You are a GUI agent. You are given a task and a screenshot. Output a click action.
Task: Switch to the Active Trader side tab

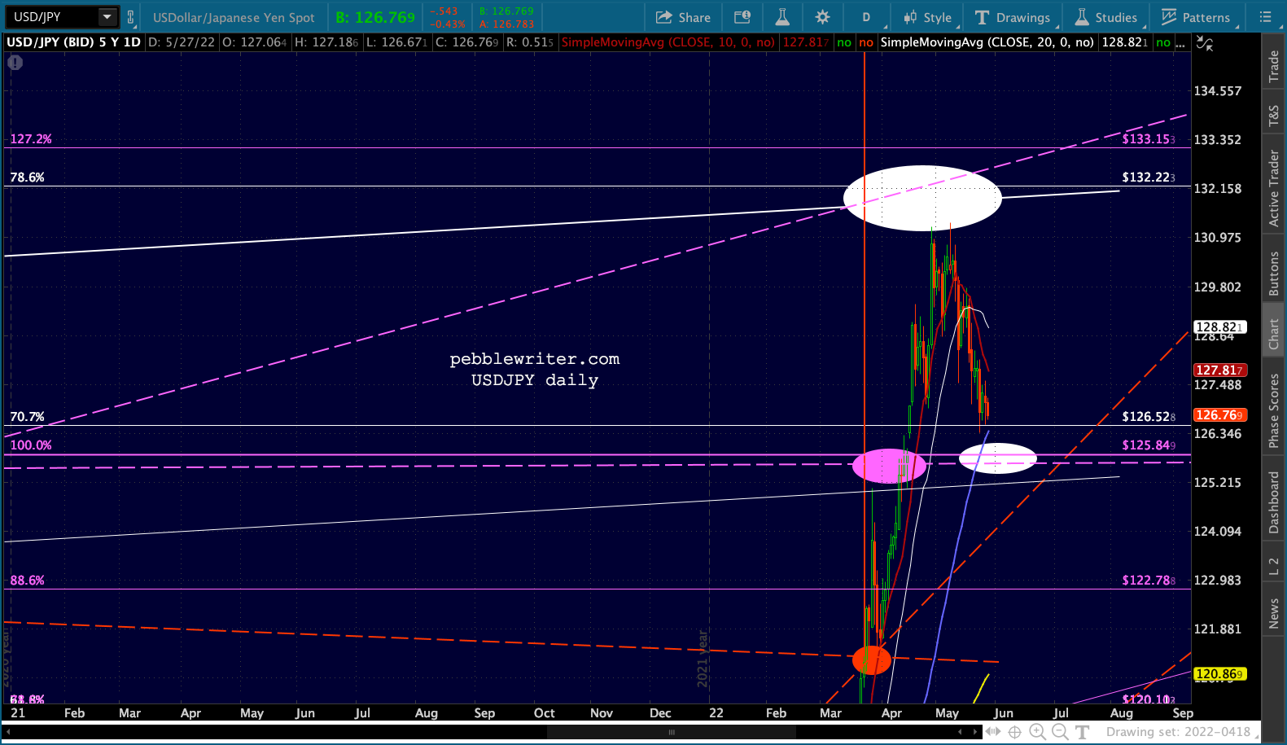pyautogui.click(x=1274, y=188)
